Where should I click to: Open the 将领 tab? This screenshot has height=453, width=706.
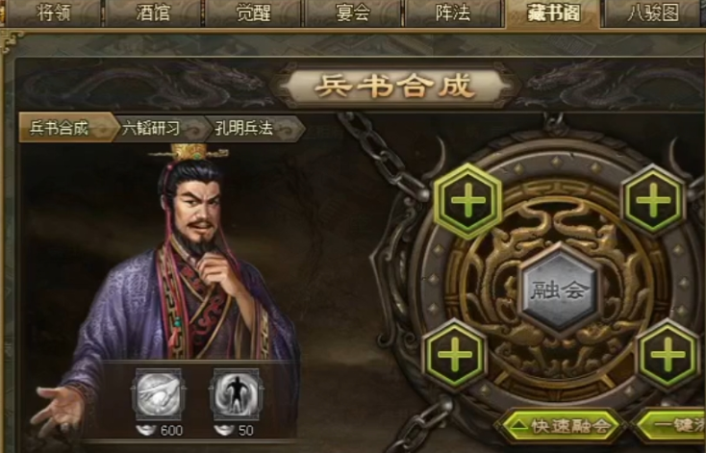53,13
